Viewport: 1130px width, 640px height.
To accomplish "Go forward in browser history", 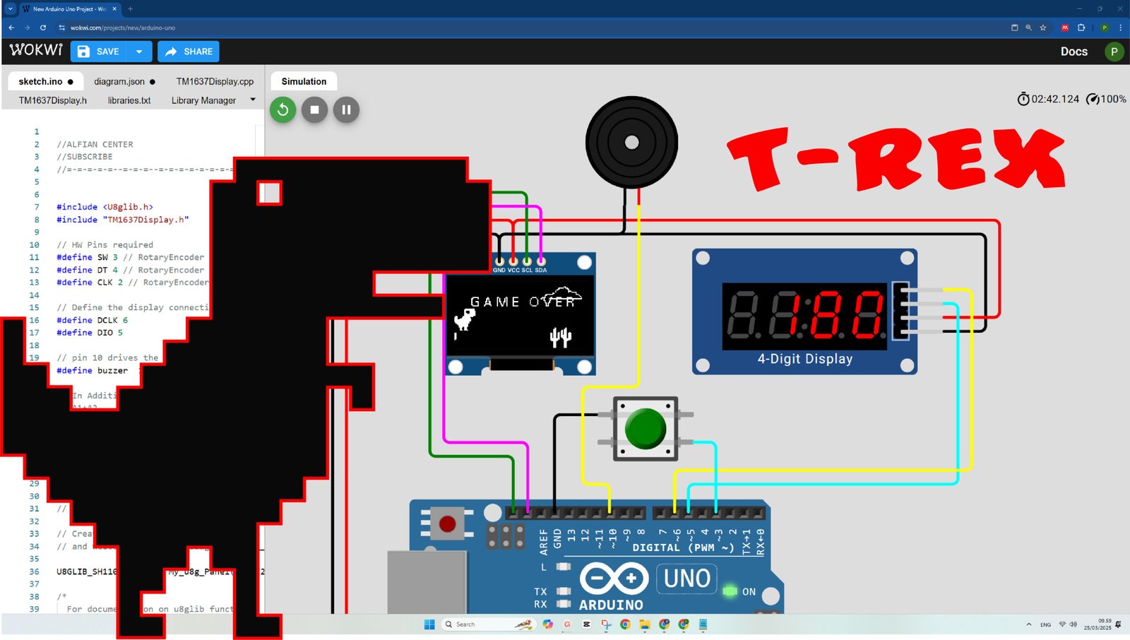I will coord(27,28).
